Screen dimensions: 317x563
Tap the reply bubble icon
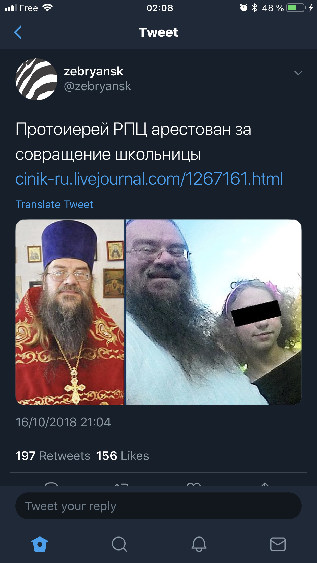click(51, 484)
